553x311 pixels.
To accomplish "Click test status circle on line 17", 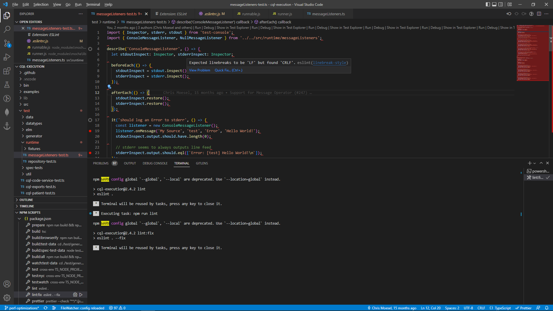I will (90, 120).
